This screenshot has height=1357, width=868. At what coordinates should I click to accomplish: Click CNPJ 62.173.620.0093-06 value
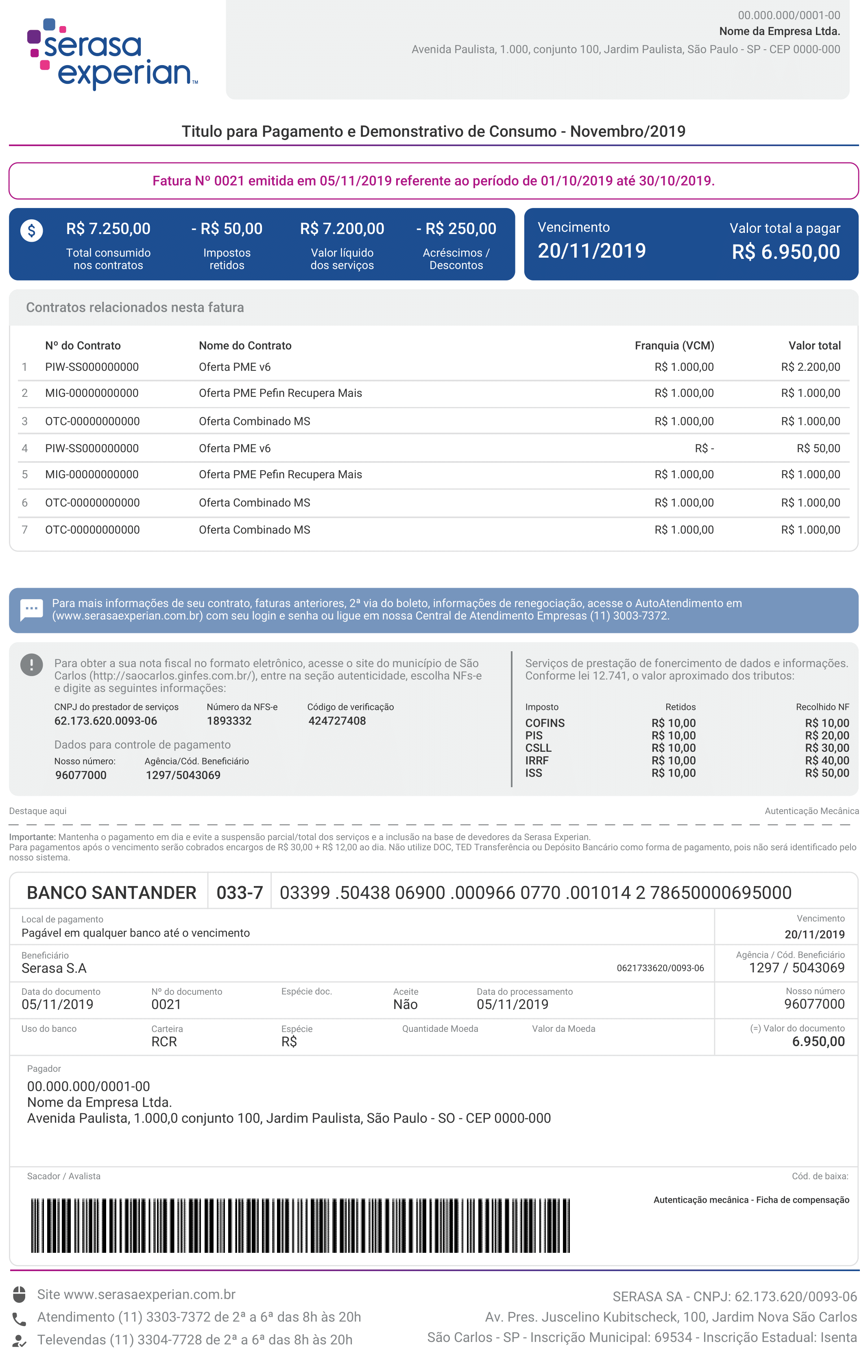pos(105,721)
